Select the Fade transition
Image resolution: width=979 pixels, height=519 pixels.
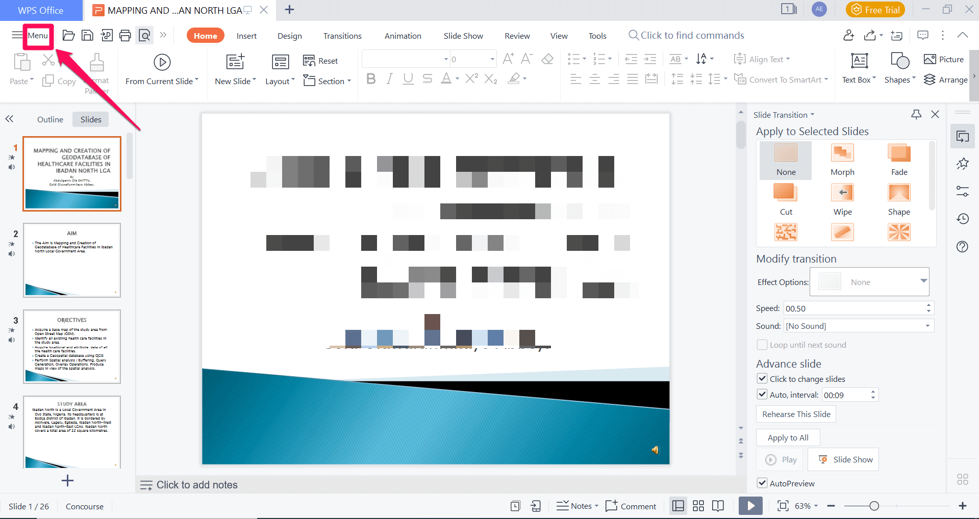click(x=899, y=160)
